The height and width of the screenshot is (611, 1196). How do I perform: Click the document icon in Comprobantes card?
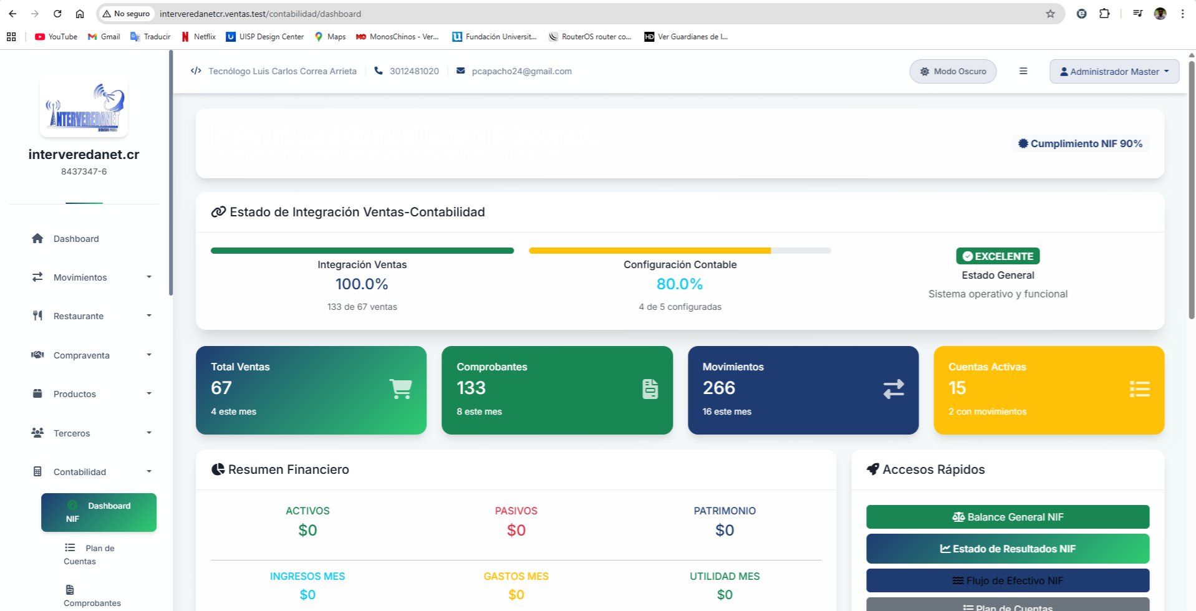coord(650,389)
